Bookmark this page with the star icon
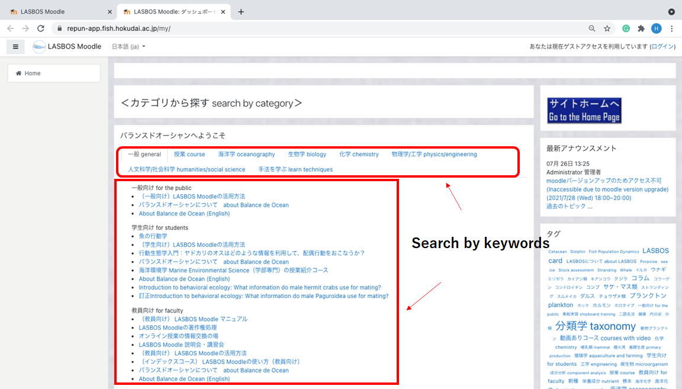The image size is (682, 389). coord(607,28)
